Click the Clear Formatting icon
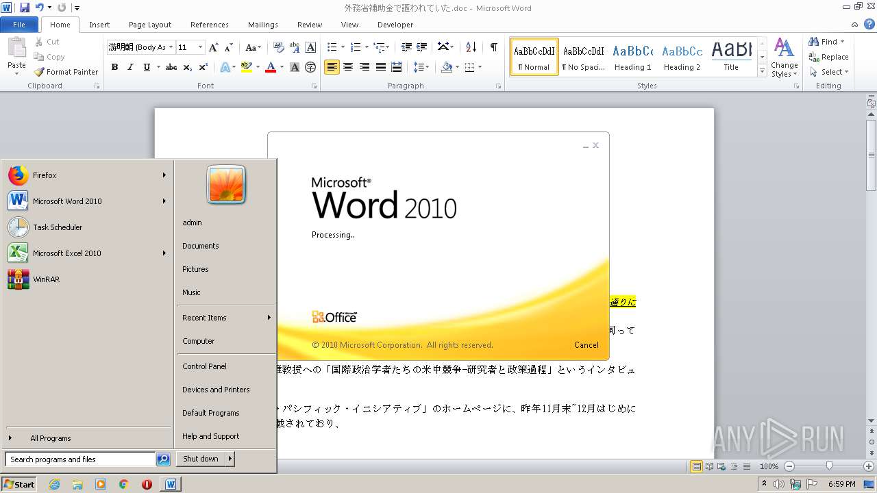 coord(278,47)
